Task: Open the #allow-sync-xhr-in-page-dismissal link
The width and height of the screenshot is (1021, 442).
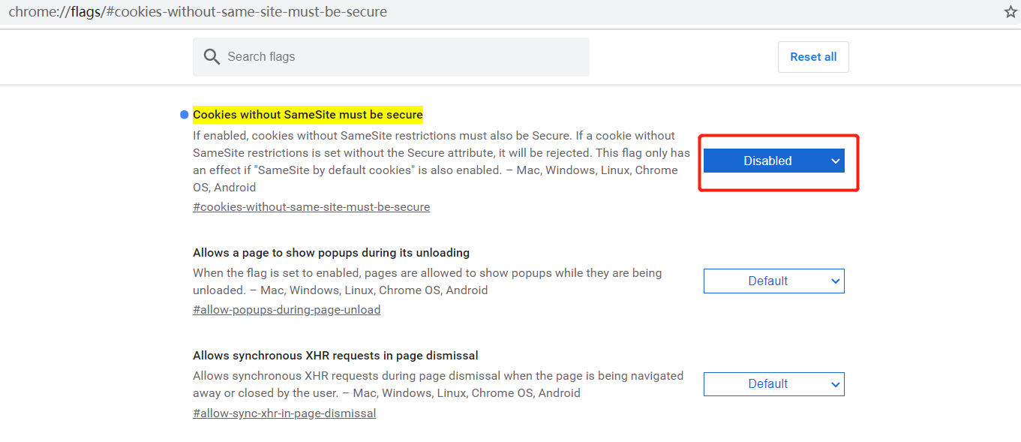Action: [x=284, y=413]
